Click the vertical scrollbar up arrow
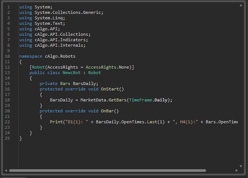 pyautogui.click(x=241, y=5)
